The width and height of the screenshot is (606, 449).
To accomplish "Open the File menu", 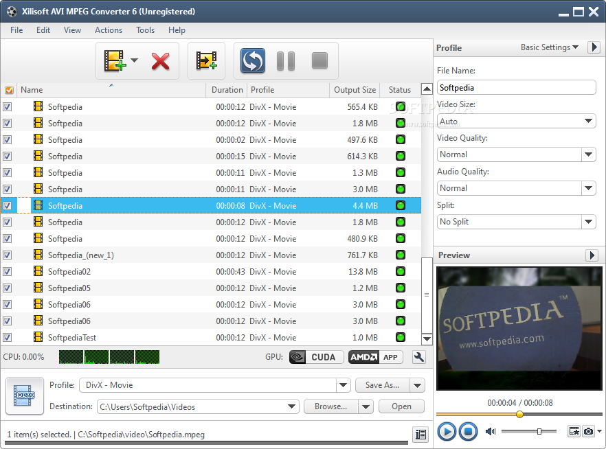I will (16, 30).
